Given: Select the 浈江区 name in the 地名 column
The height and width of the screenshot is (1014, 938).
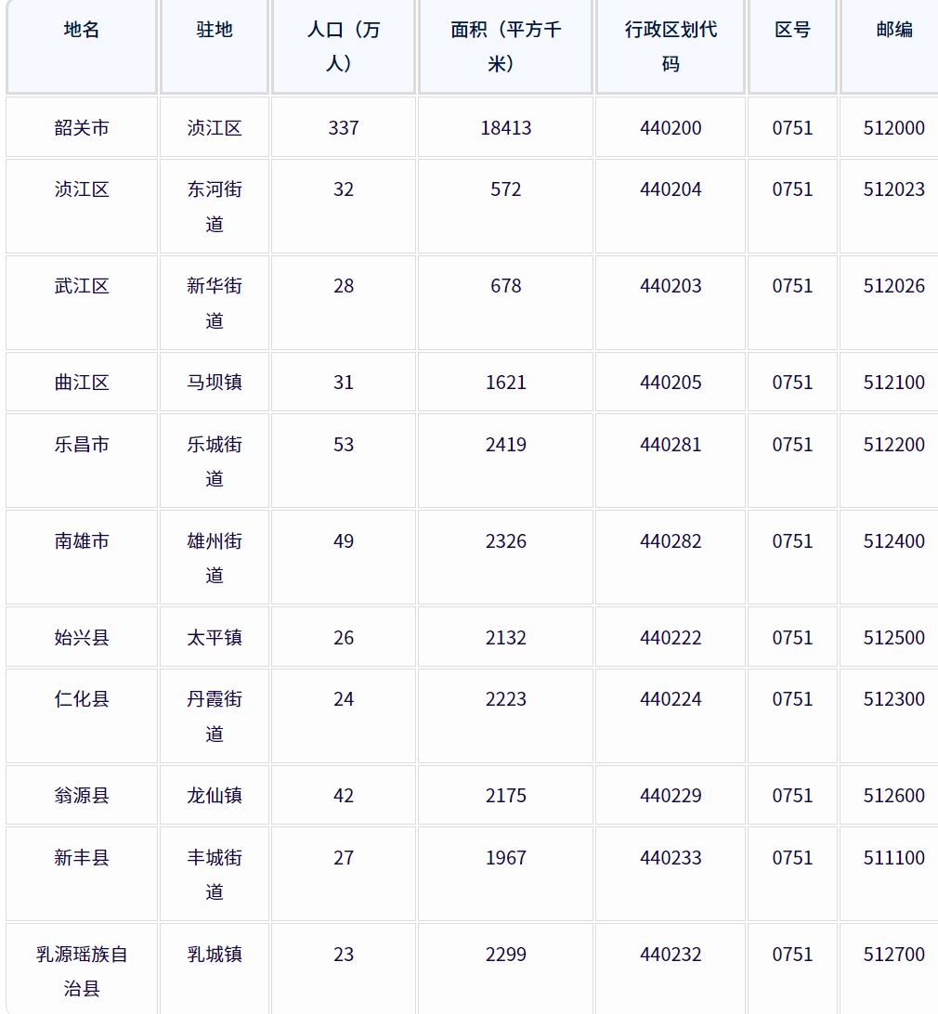Looking at the screenshot, I should click(x=82, y=189).
